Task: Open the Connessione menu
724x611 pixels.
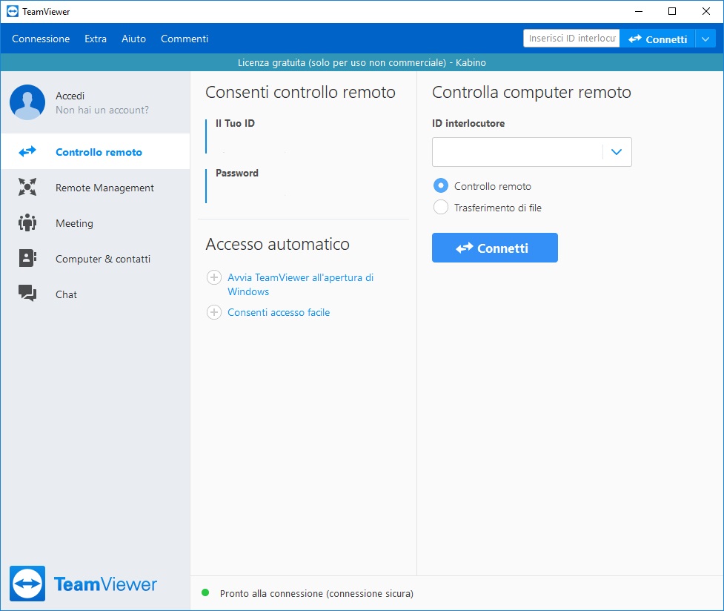Action: click(x=41, y=39)
